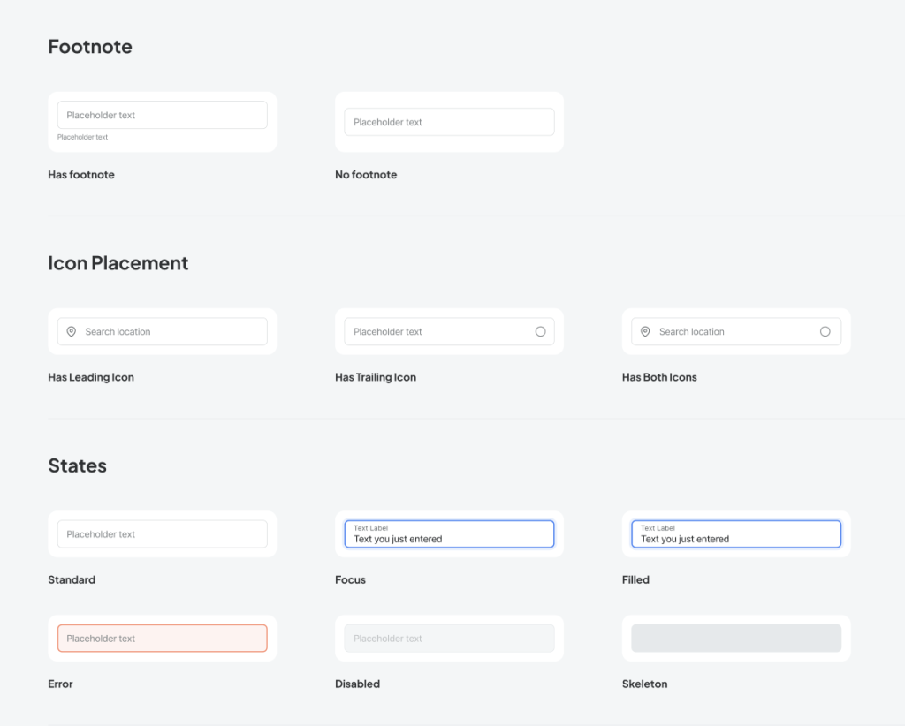
Task: Click the Has Both Icons caption label
Action: [658, 377]
